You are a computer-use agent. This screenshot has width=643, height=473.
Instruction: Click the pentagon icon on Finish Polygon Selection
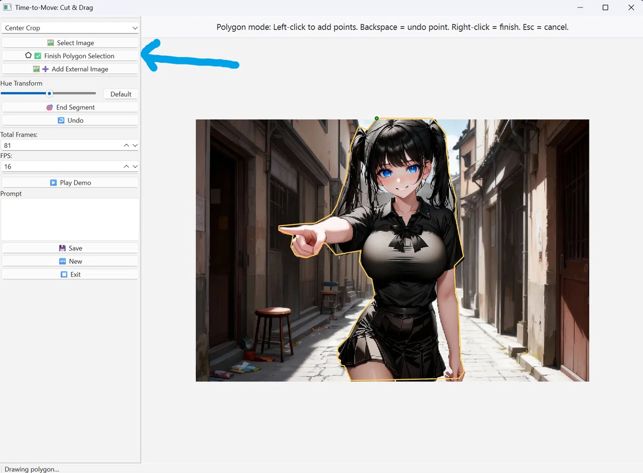(28, 56)
